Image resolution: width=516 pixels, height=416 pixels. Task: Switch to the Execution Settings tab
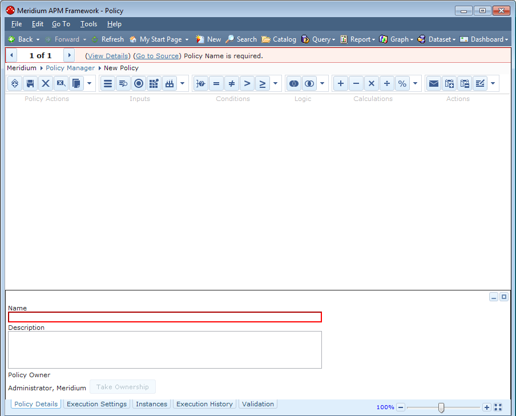pyautogui.click(x=97, y=404)
